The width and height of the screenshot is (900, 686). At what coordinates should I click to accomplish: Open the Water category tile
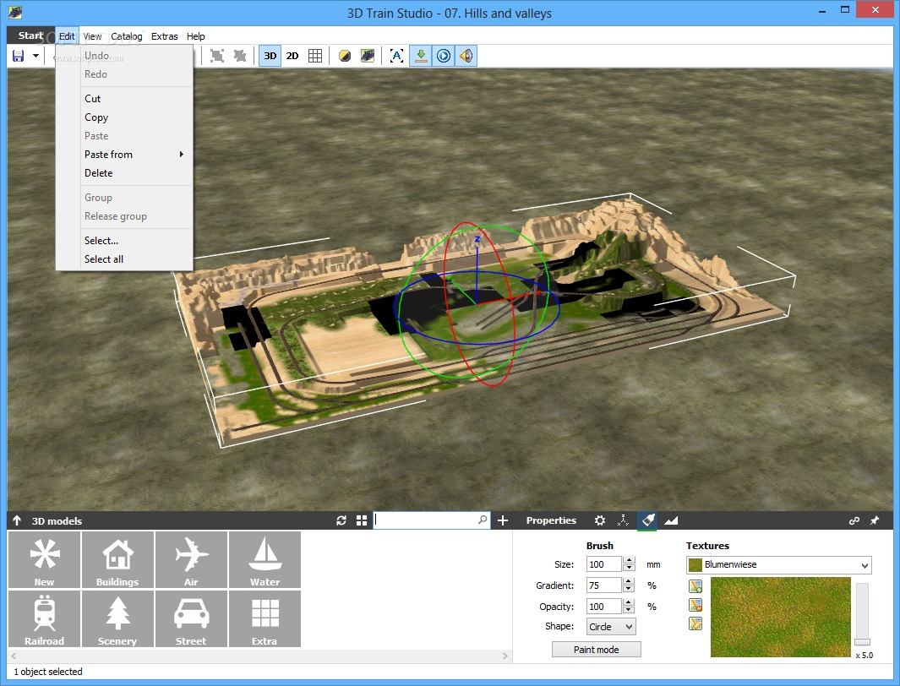tap(265, 560)
